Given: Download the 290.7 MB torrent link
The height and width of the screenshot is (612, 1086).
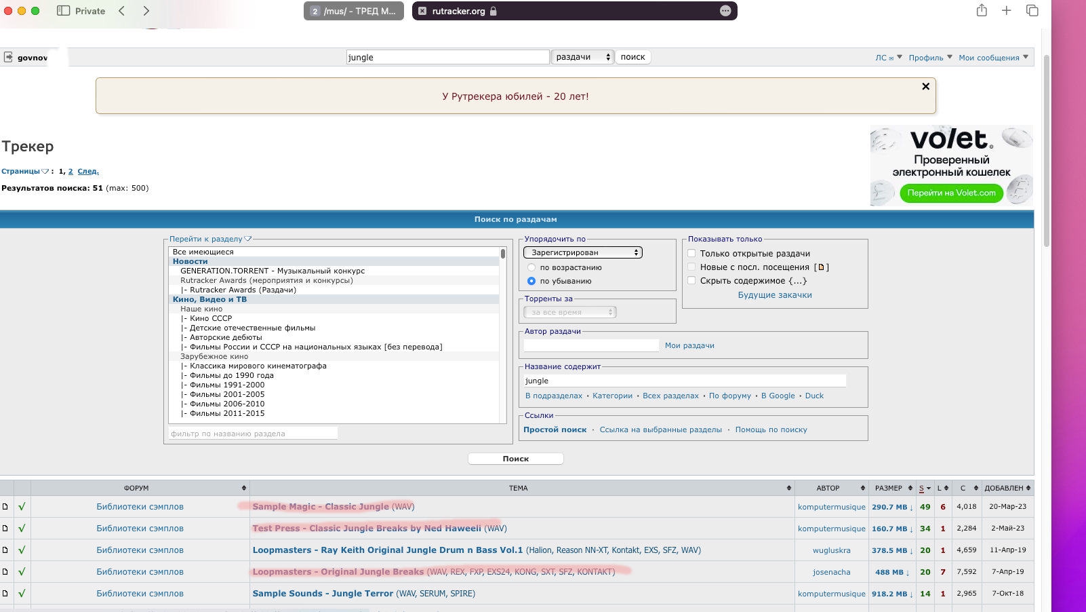Looking at the screenshot, I should point(892,507).
